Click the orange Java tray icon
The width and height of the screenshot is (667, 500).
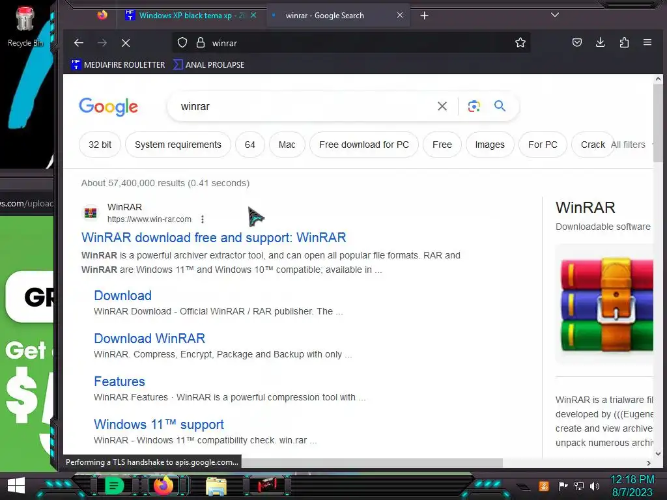[x=544, y=486]
